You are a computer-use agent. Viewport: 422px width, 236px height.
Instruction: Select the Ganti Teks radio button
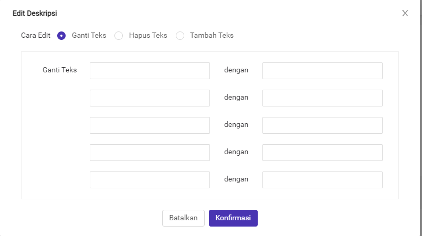(x=61, y=36)
